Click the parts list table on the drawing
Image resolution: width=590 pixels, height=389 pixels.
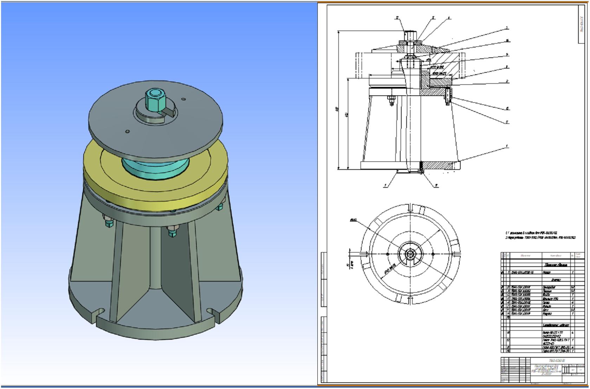coord(542,302)
